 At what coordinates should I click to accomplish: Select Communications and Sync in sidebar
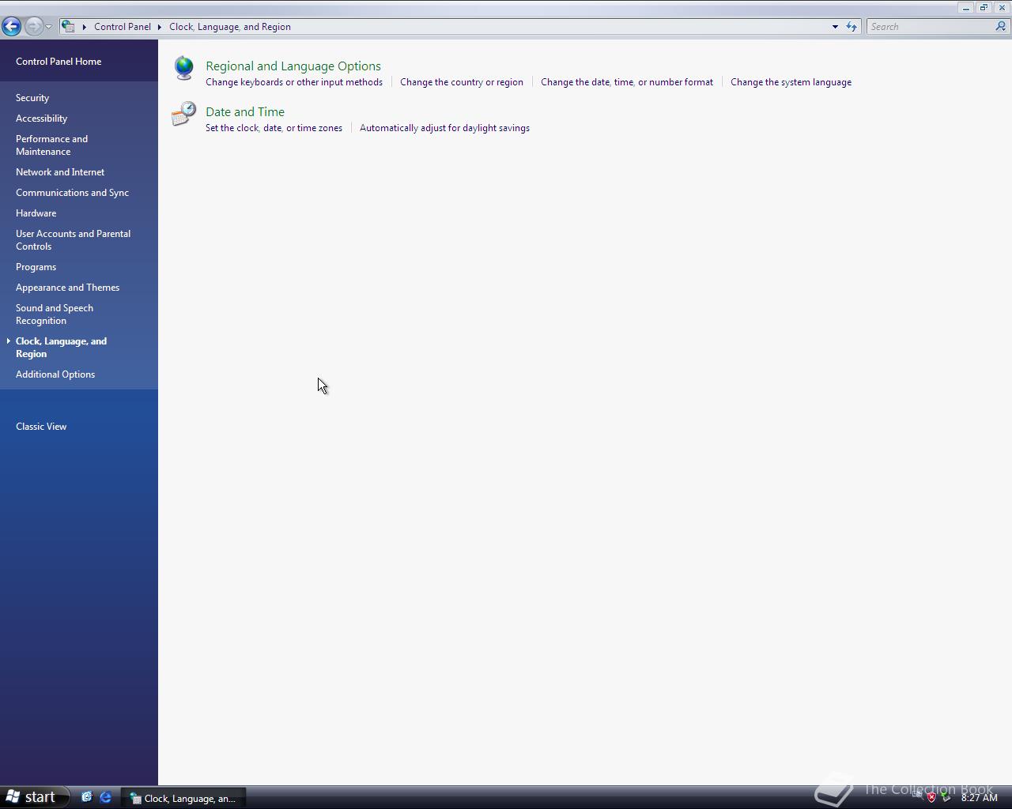[73, 193]
